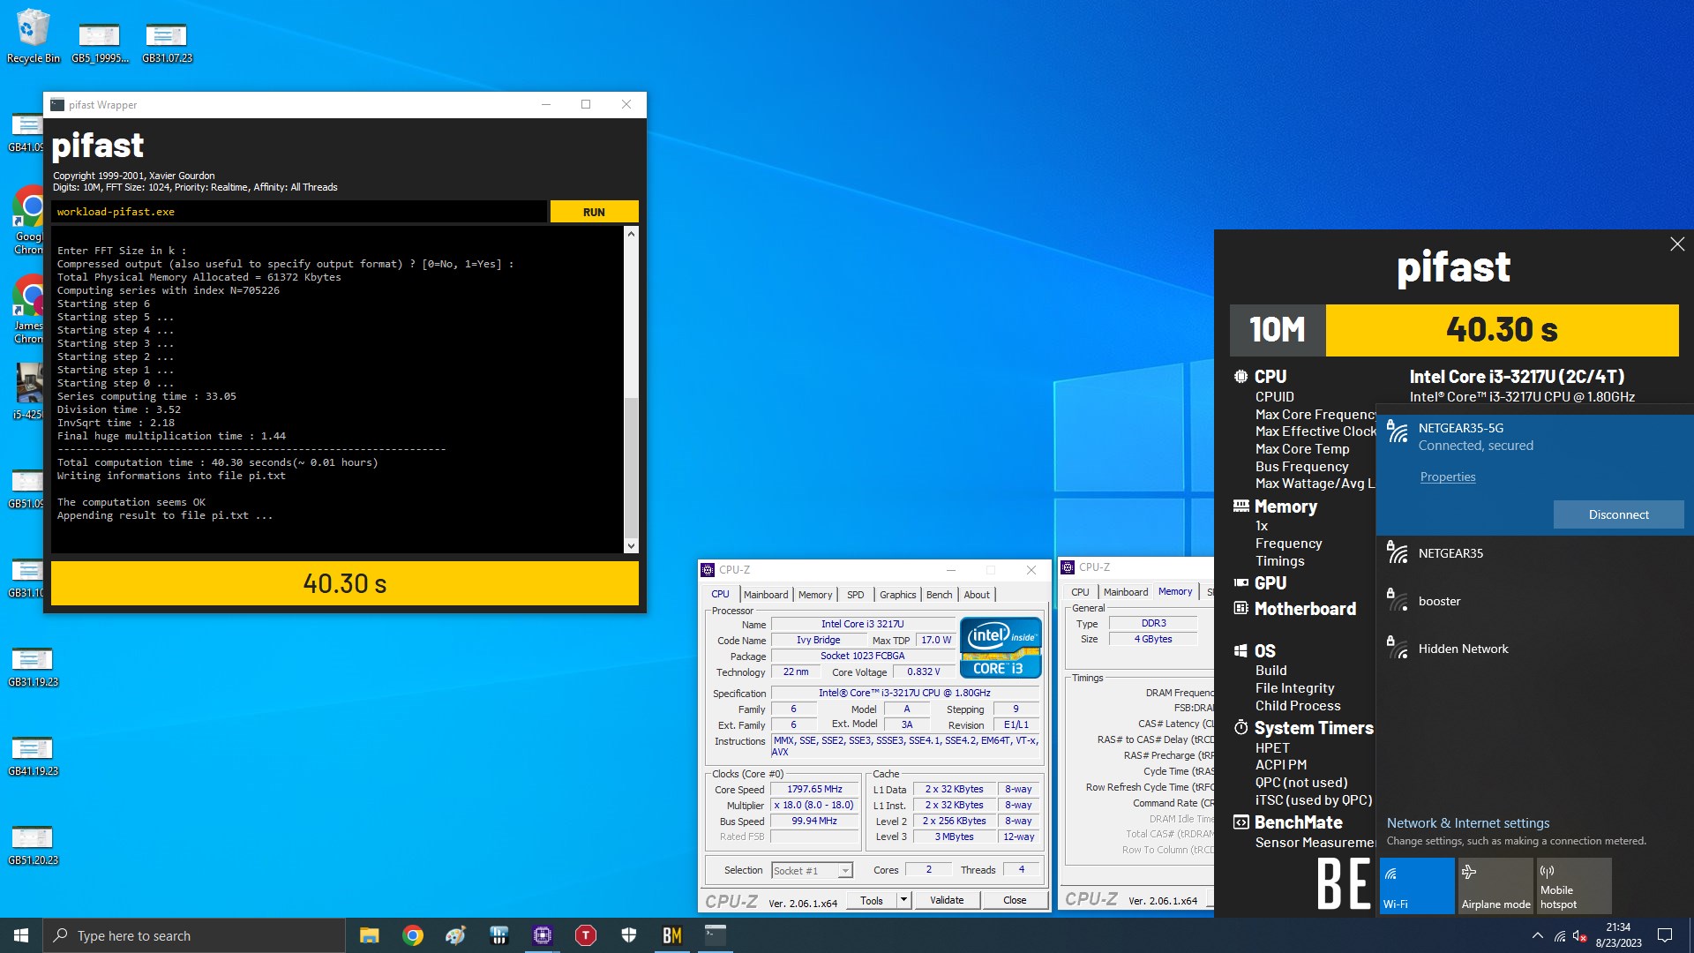Open File Explorer from the taskbar
The width and height of the screenshot is (1694, 953).
click(x=369, y=935)
